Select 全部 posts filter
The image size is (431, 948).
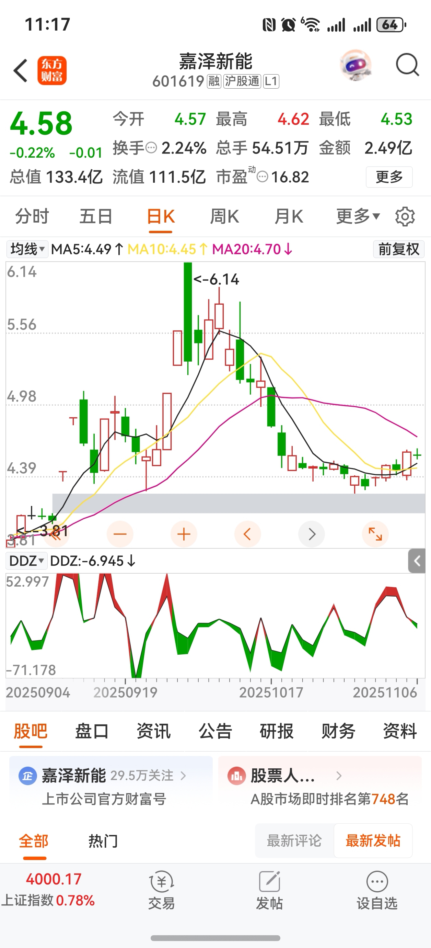(34, 841)
